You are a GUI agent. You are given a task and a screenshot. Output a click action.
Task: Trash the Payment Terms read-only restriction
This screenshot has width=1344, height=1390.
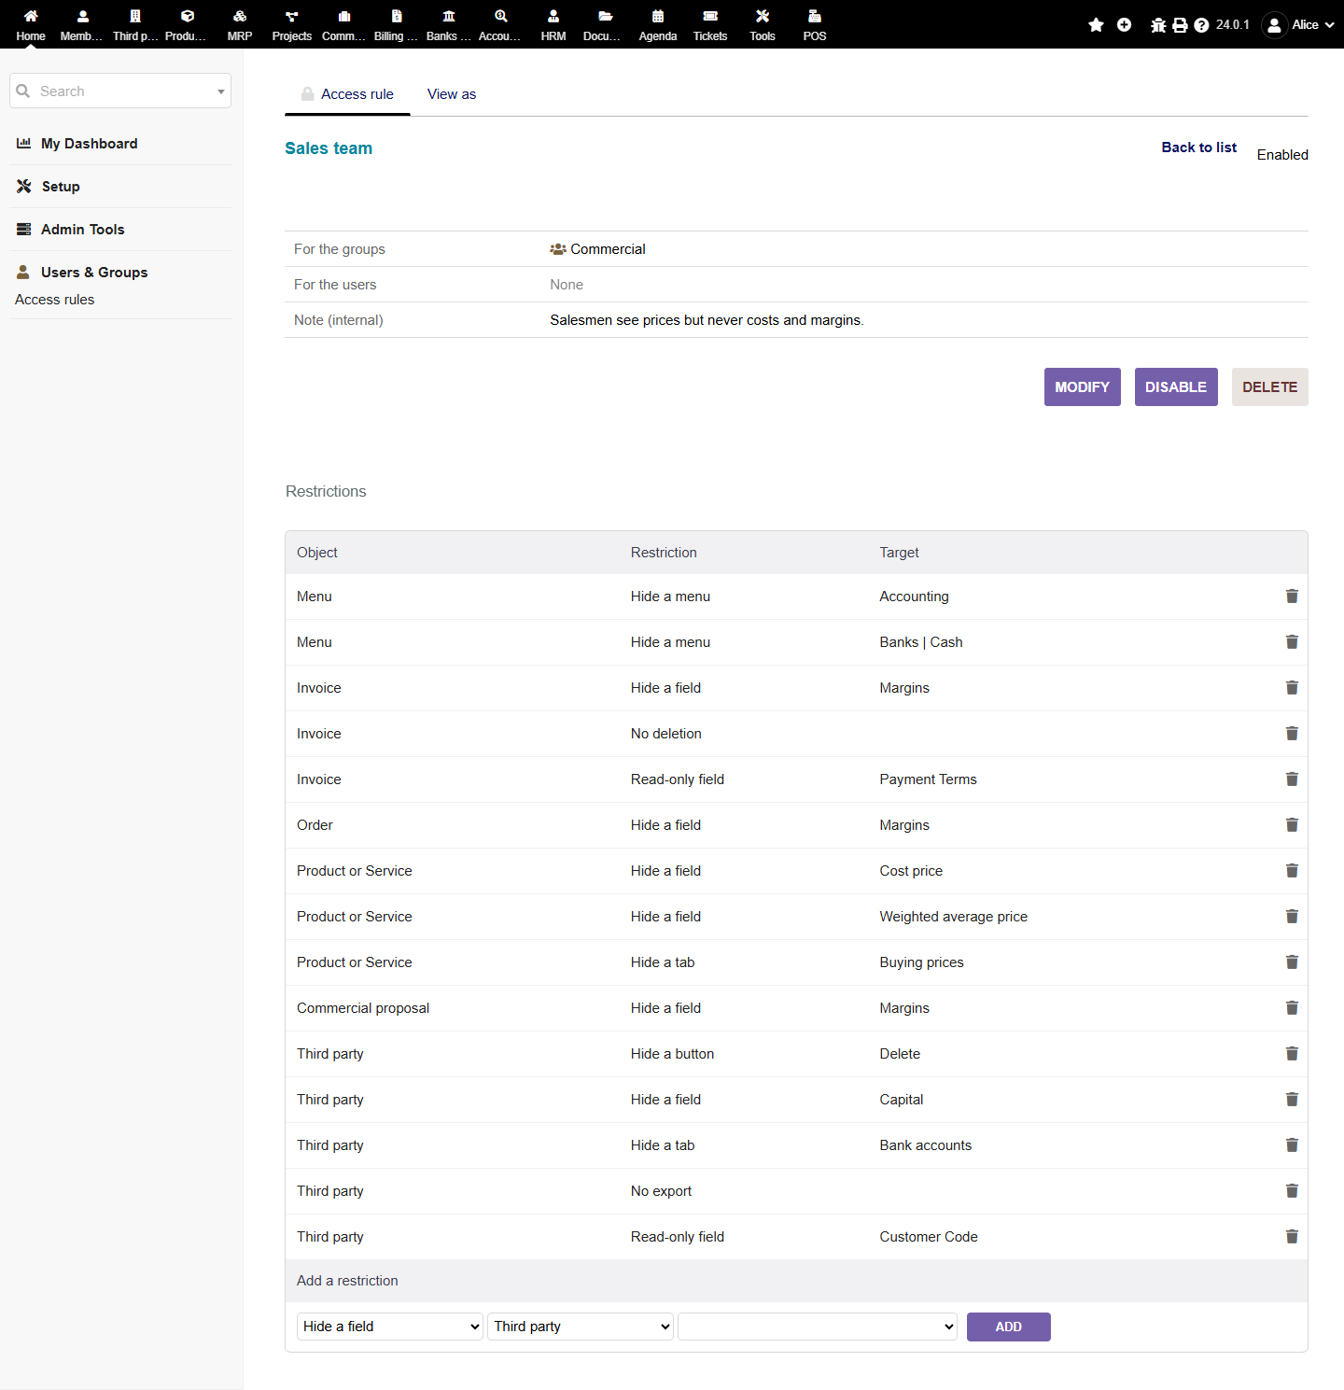[x=1292, y=779]
